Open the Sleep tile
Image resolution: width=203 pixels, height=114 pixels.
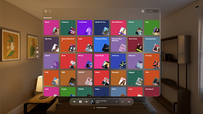pos(101,92)
